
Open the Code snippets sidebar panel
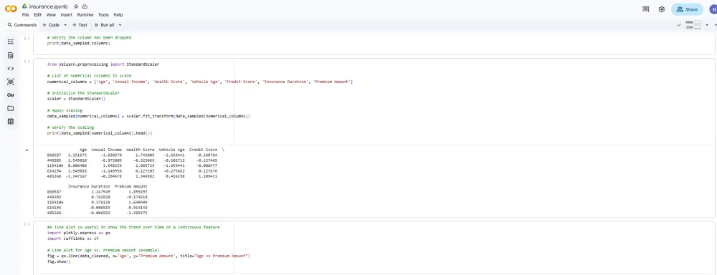click(11, 69)
